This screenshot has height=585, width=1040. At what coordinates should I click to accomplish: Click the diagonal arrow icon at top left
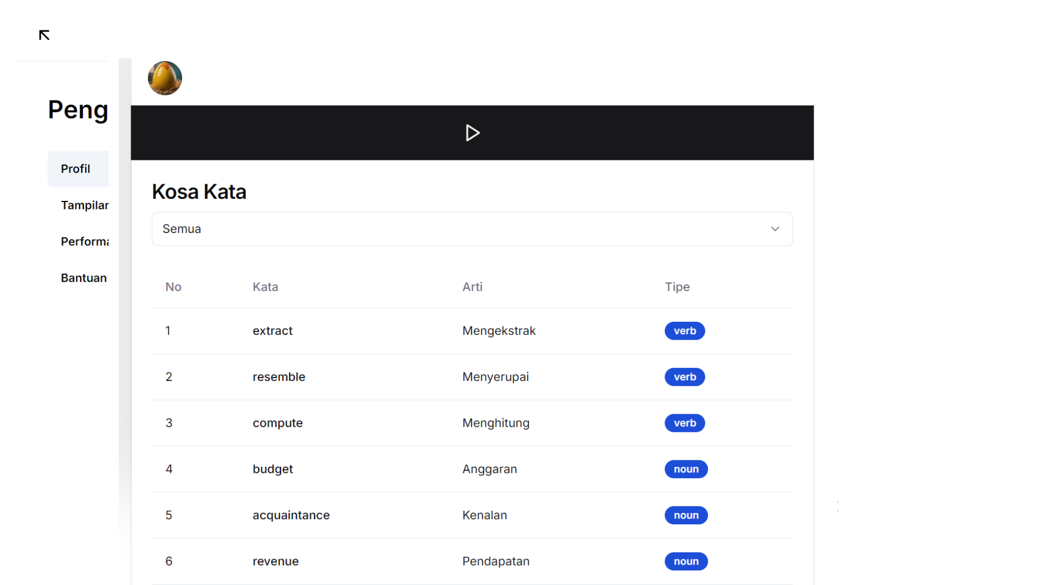click(x=44, y=35)
